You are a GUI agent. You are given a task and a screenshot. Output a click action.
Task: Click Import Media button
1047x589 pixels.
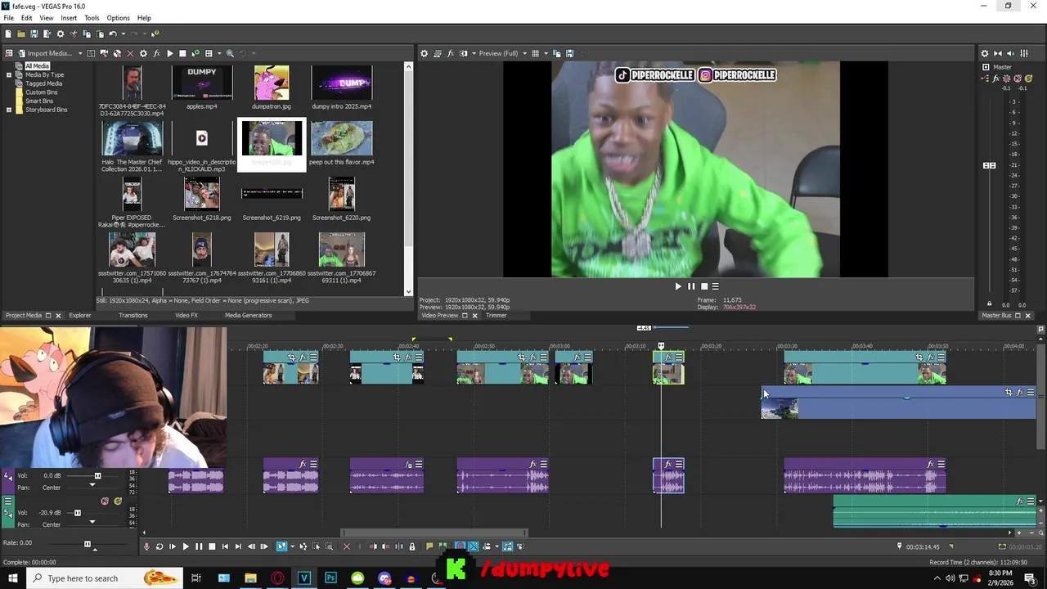(44, 53)
